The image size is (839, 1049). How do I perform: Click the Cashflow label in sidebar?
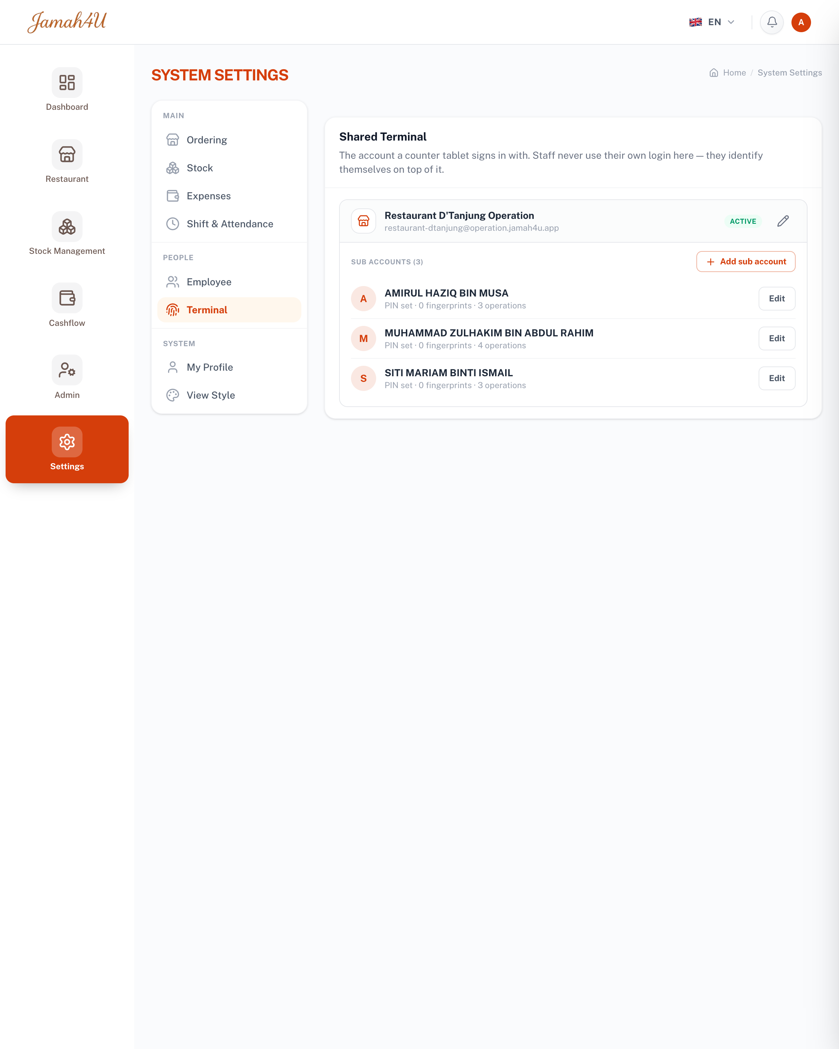click(67, 323)
